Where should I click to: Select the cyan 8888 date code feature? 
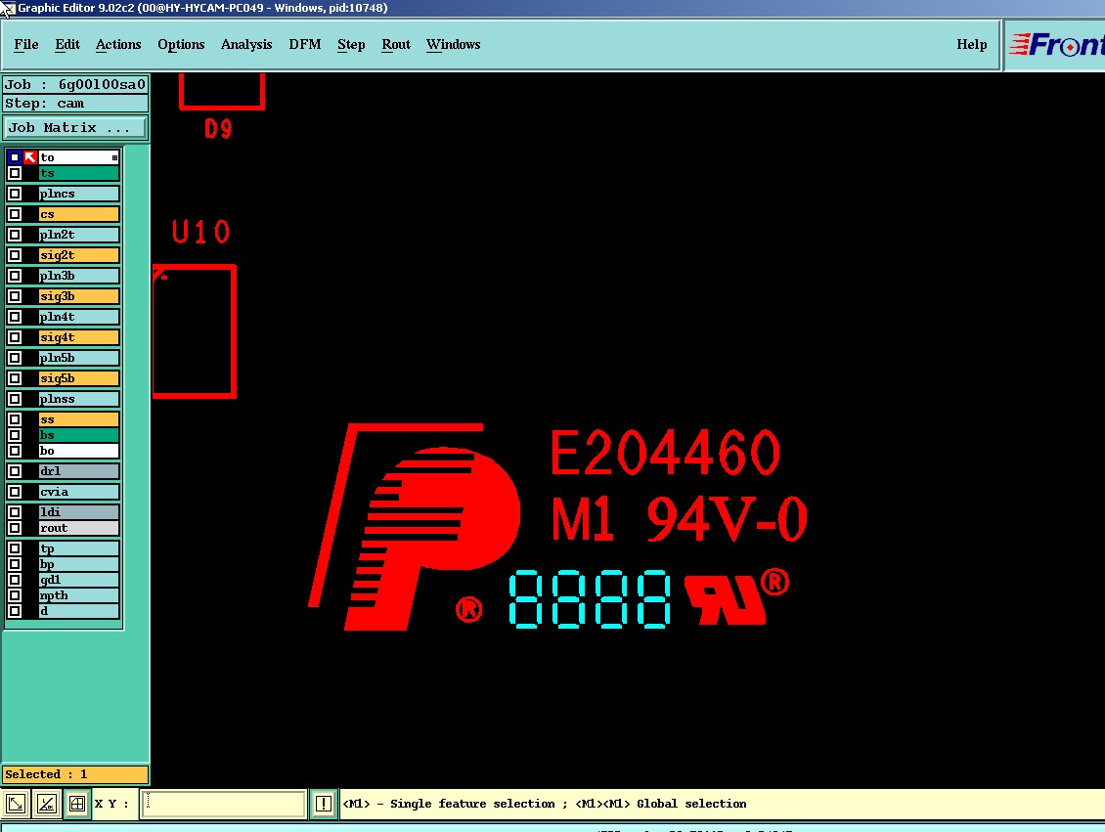589,598
